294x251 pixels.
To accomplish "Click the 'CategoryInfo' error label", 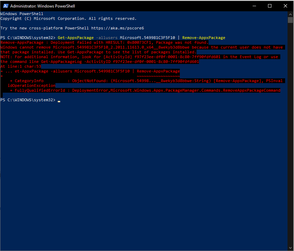I will (29, 81).
